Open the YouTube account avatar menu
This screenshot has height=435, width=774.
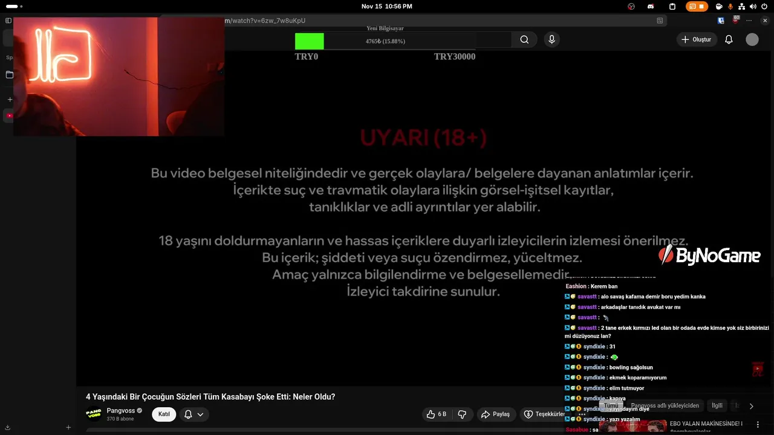[752, 39]
